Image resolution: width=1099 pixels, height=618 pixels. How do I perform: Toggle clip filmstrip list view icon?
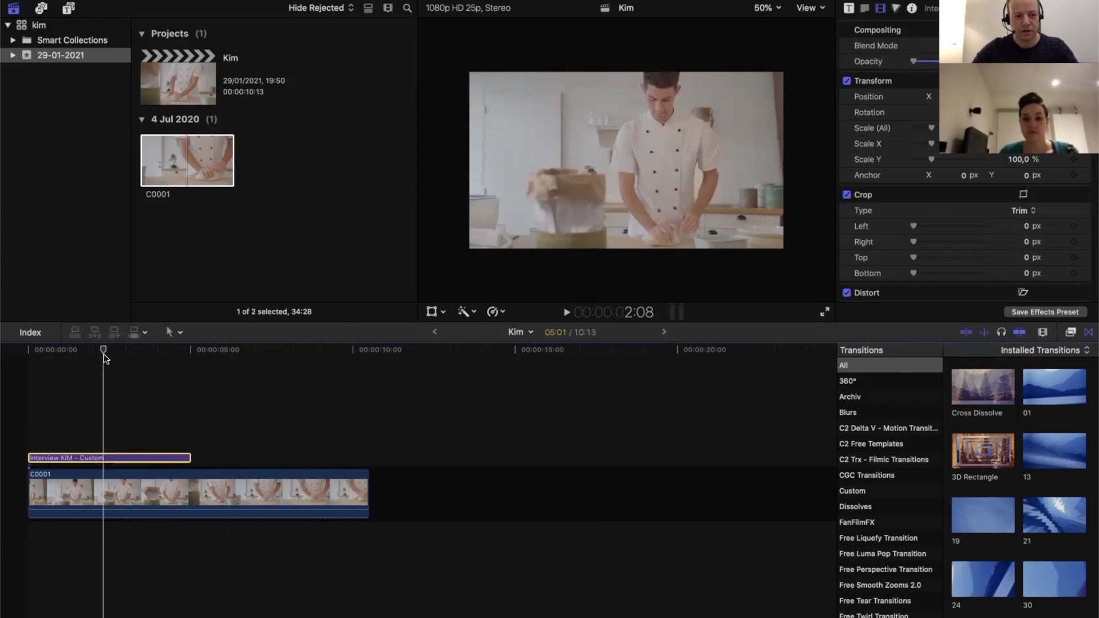click(368, 8)
